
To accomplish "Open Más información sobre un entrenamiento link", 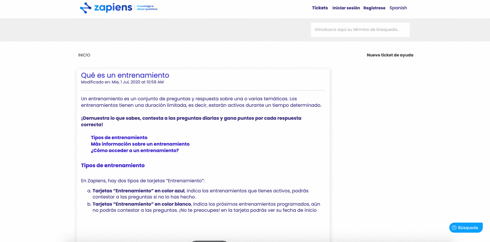I will point(140,144).
